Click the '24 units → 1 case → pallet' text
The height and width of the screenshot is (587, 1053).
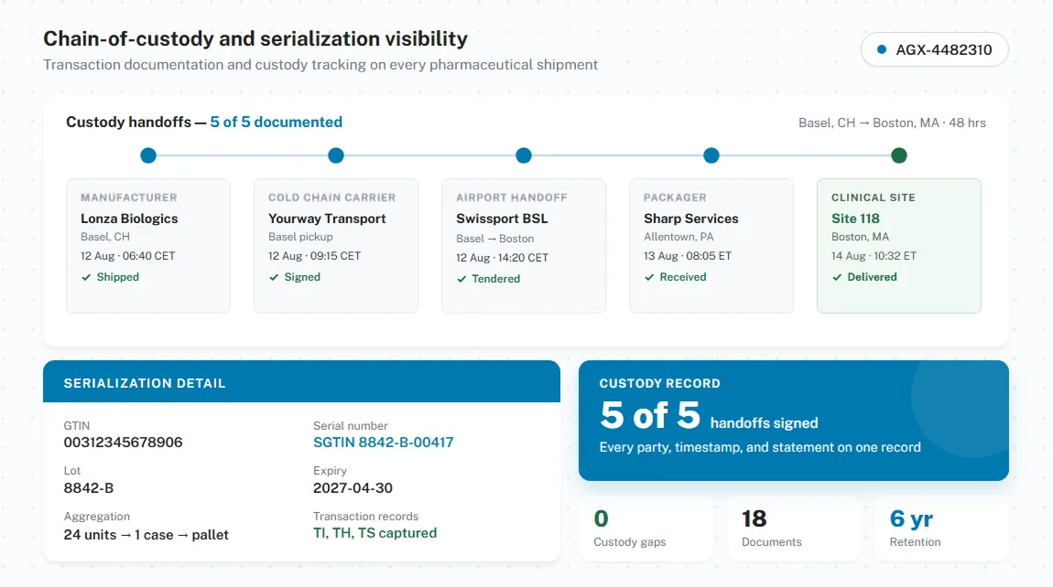[x=146, y=535]
